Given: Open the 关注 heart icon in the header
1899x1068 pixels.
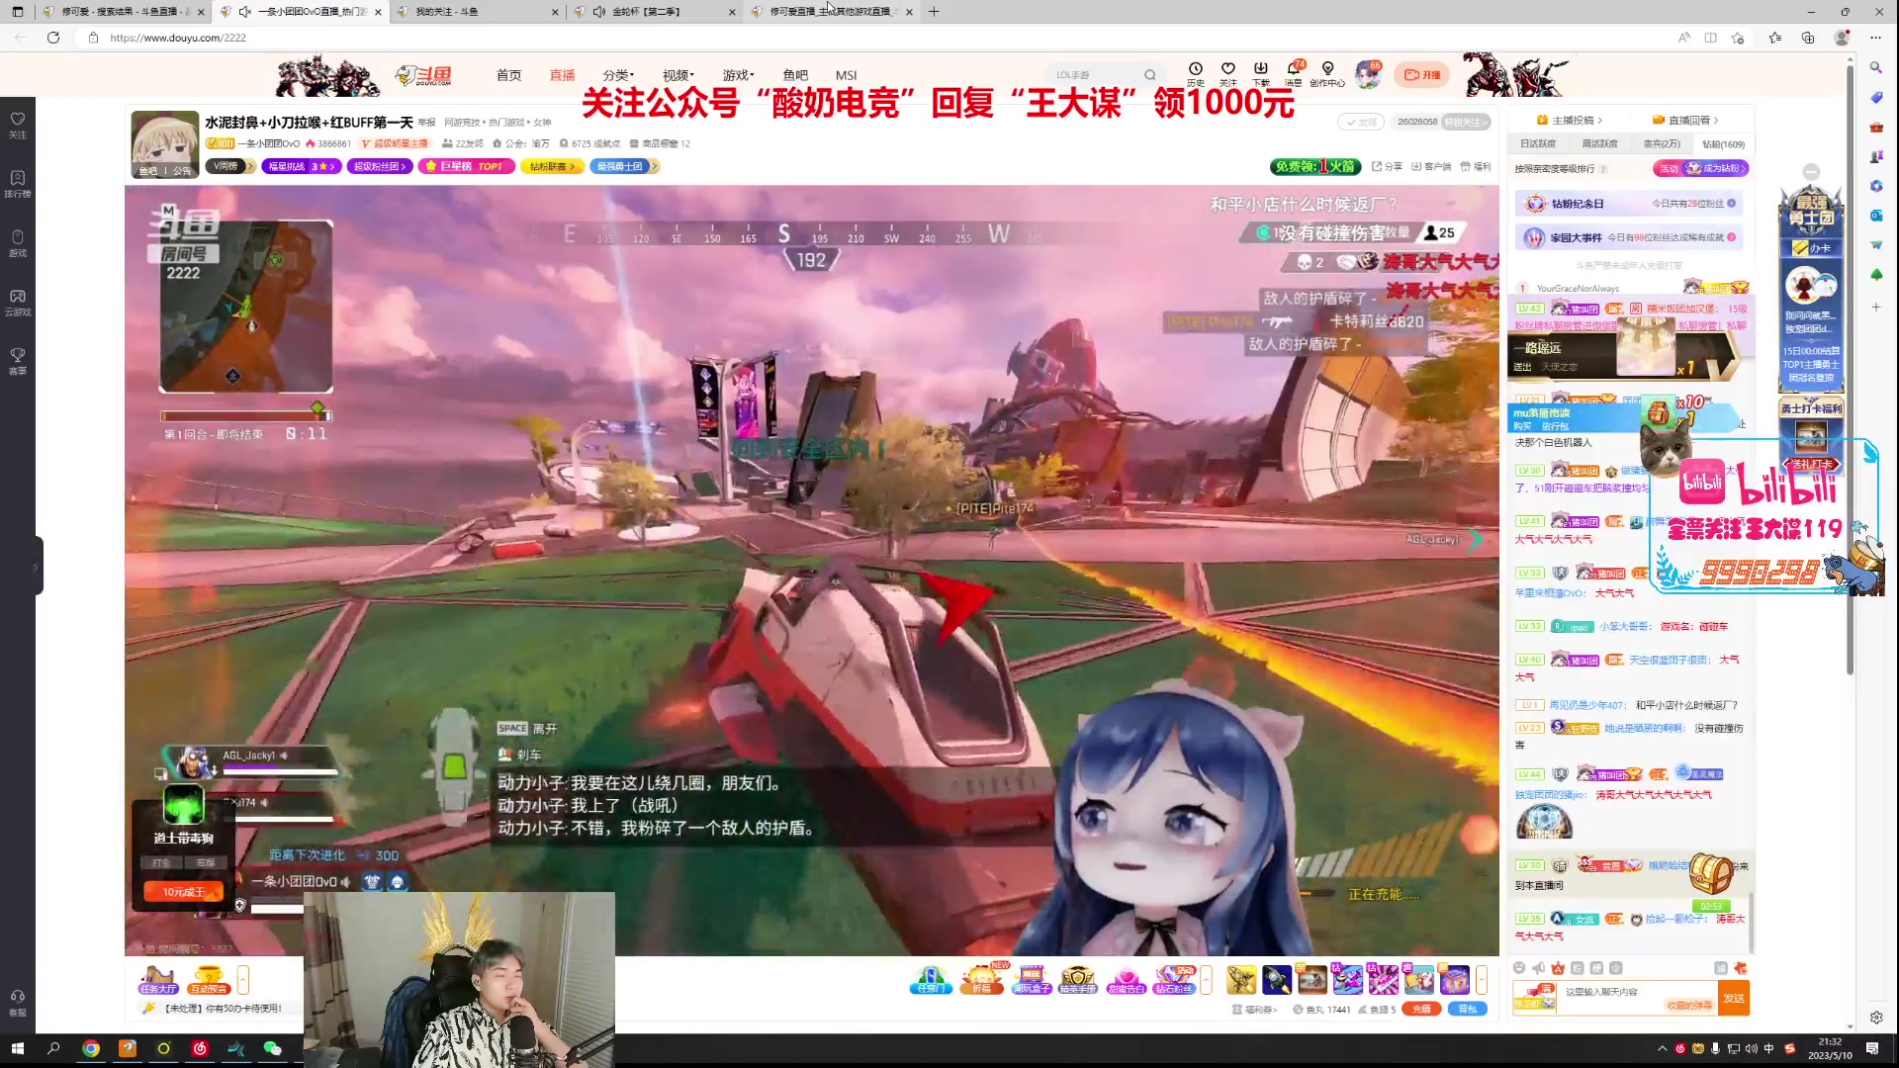Looking at the screenshot, I should click(x=1228, y=74).
